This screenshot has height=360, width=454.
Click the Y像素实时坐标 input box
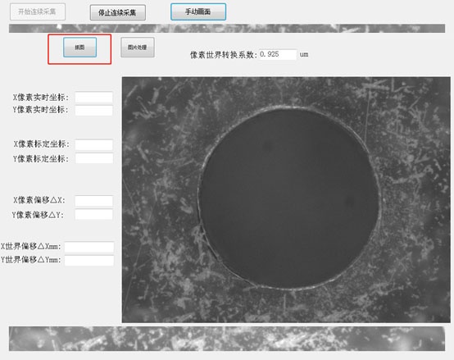tap(93, 111)
